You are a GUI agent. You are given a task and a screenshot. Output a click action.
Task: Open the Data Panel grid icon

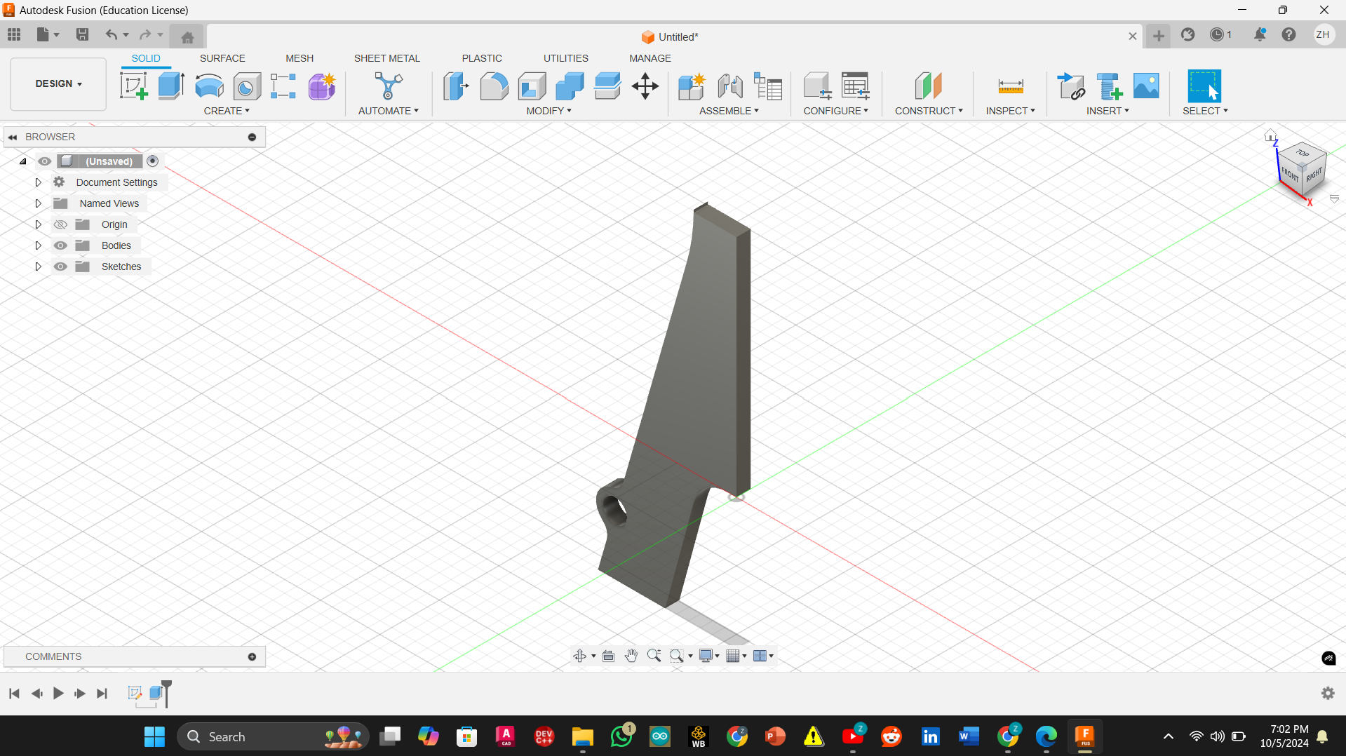[x=14, y=34]
